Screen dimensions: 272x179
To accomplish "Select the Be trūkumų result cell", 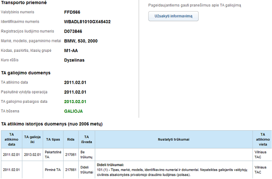I will [x=87, y=154].
